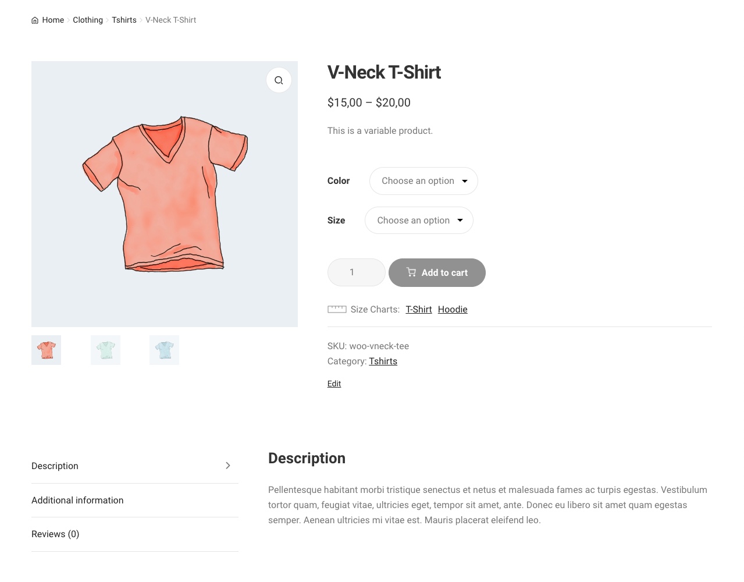Click the Description tab chevron arrow
Screen dimensions: 744x582
228,466
